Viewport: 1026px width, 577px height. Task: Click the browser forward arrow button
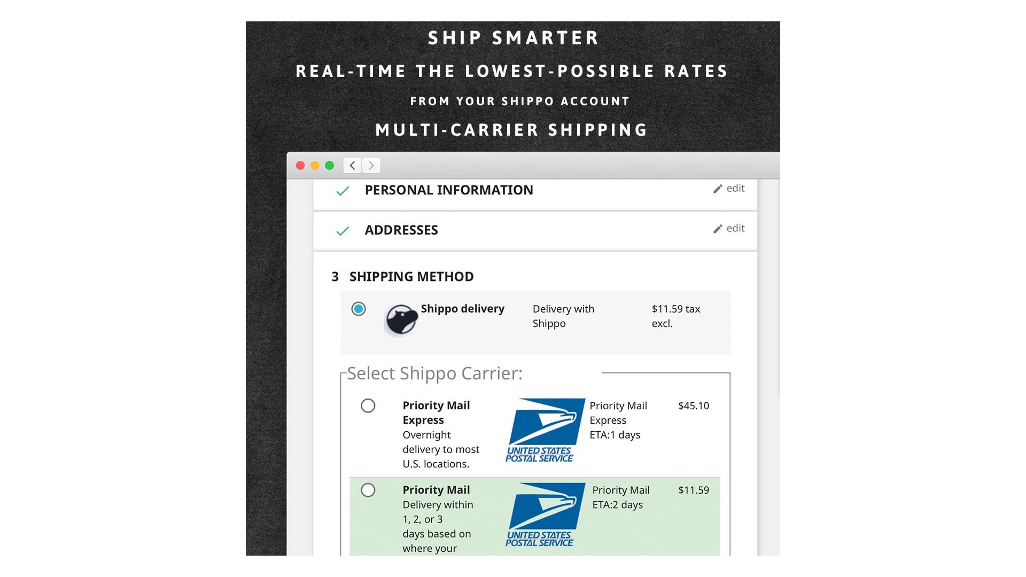(371, 166)
